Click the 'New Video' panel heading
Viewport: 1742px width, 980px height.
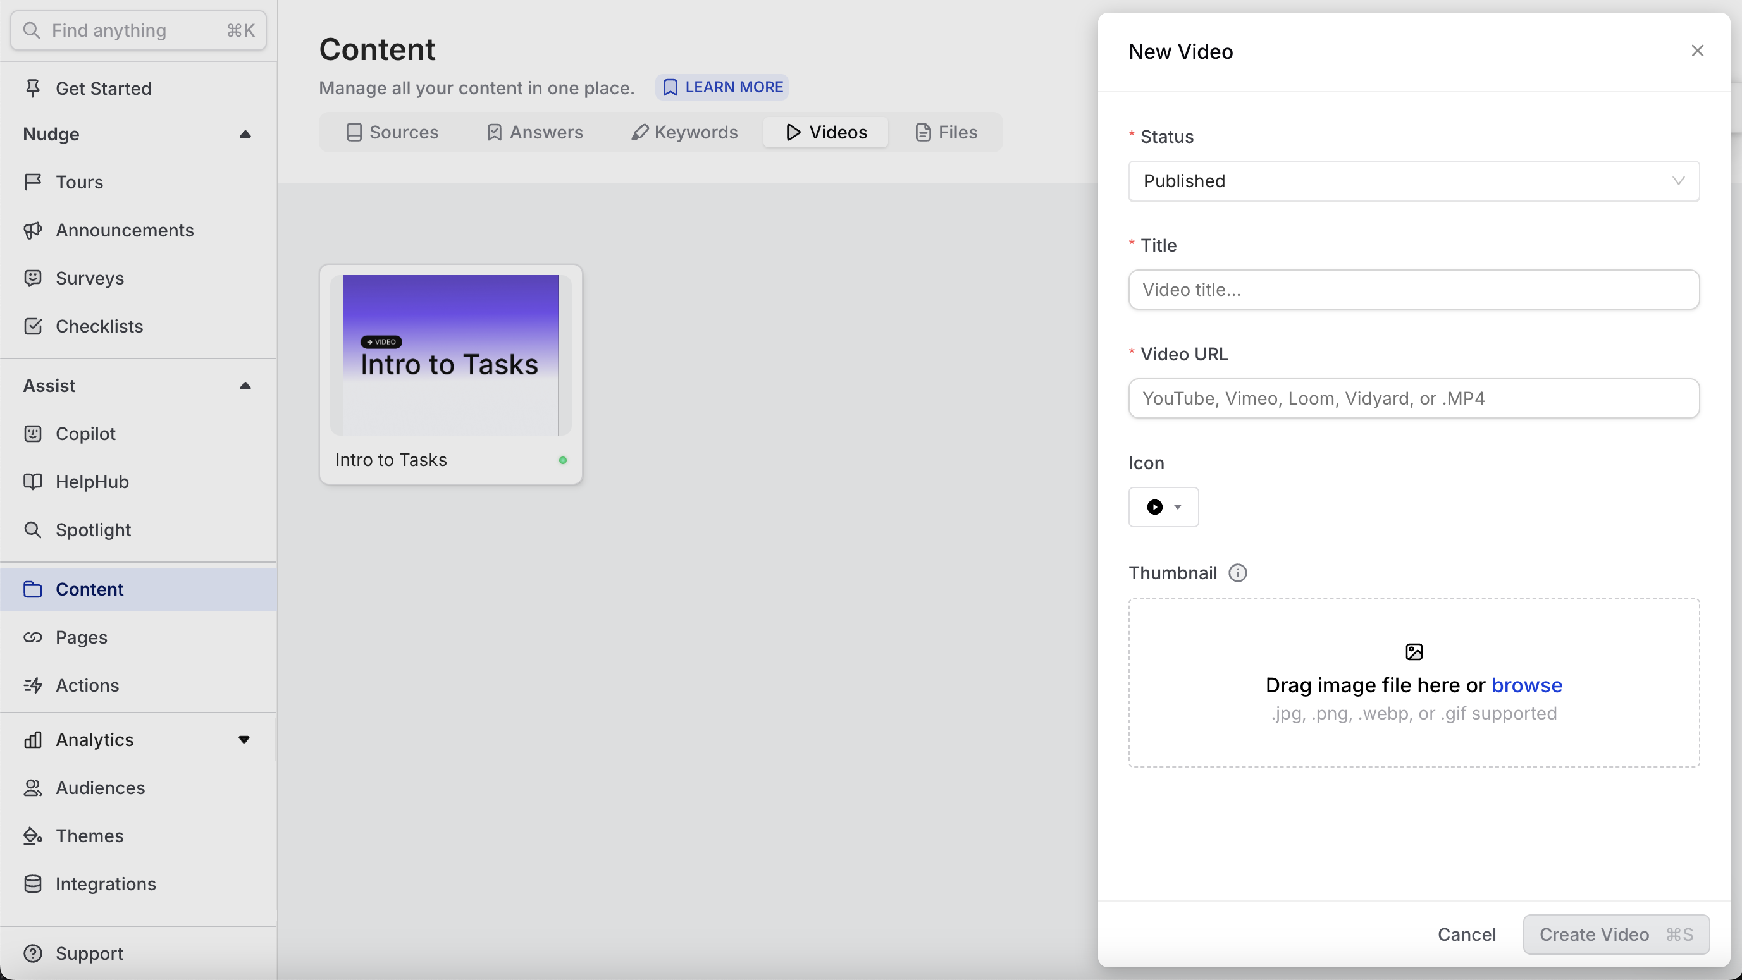pyautogui.click(x=1181, y=51)
